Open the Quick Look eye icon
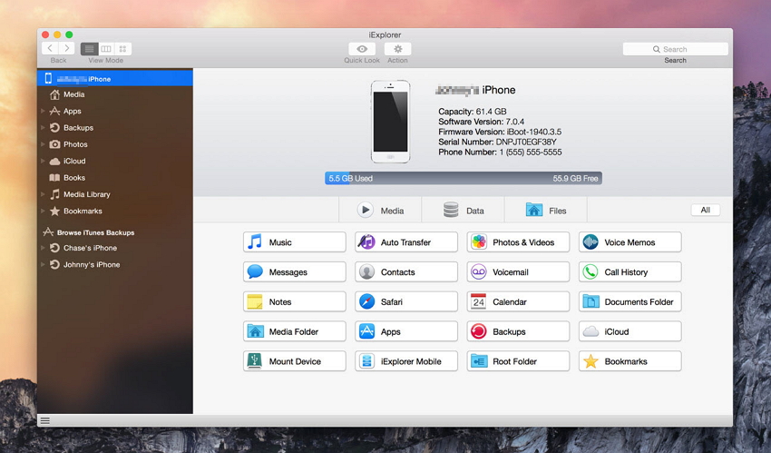771x453 pixels. (x=361, y=49)
